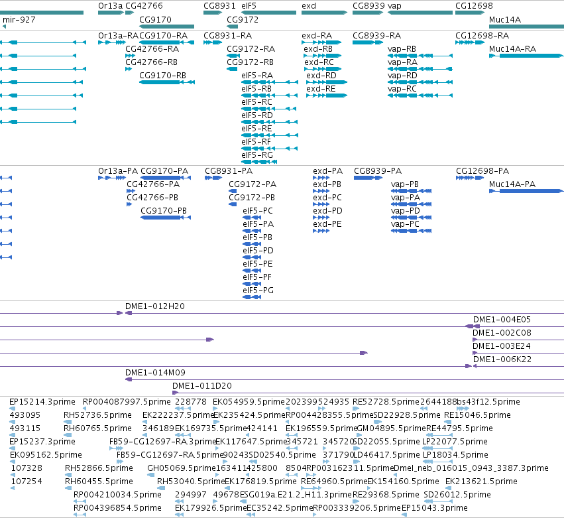Open the RH52736.5prime EST label
The width and height of the screenshot is (564, 518).
tap(97, 415)
